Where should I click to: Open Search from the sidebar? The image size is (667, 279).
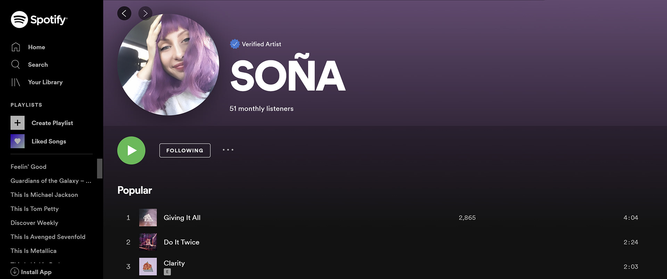pyautogui.click(x=30, y=64)
